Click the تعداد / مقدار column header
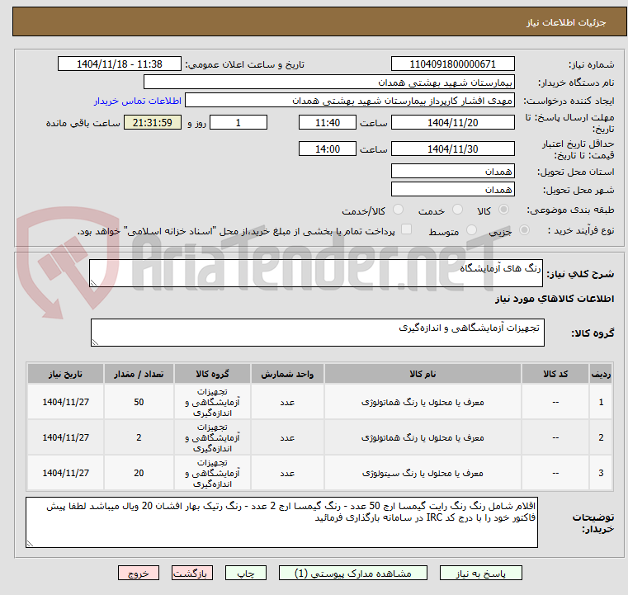Image resolution: width=628 pixels, height=595 pixels. [139, 374]
